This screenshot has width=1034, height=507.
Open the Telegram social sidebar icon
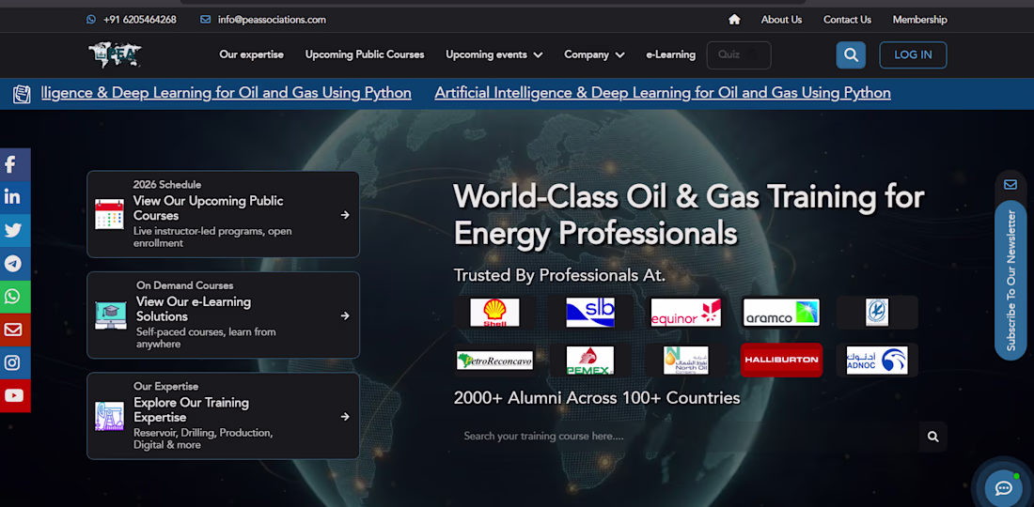[13, 264]
